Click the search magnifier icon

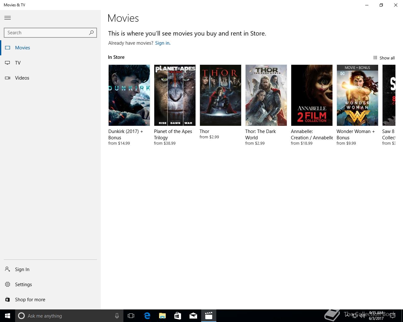(91, 32)
